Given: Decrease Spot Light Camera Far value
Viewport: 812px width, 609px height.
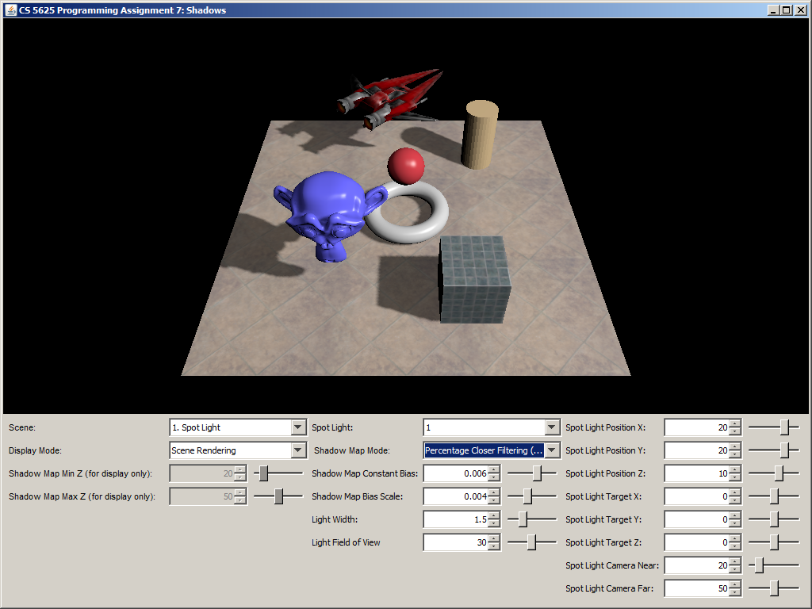Looking at the screenshot, I should pyautogui.click(x=735, y=592).
